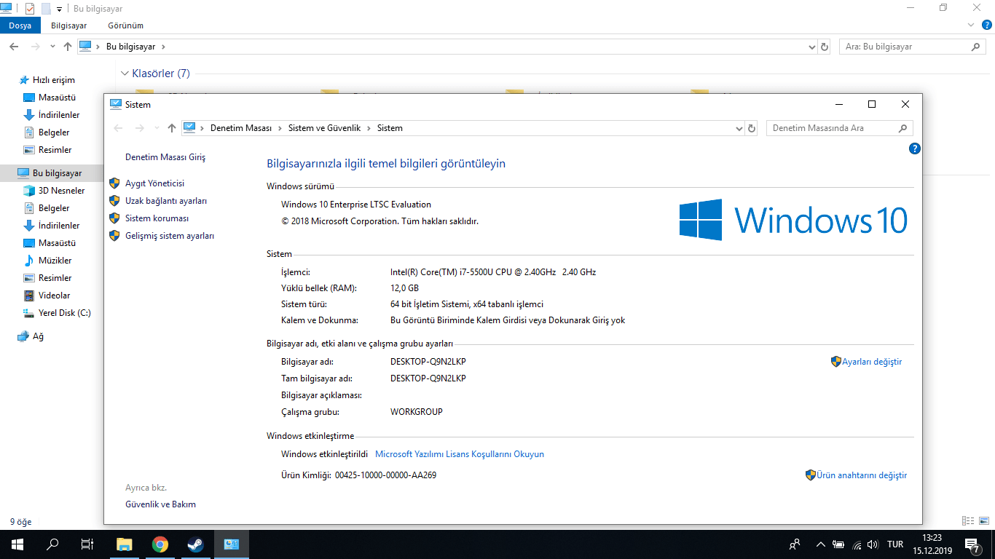Switch Explorer to large icons view in status bar
Viewport: 995px width, 559px height.
pos(983,521)
